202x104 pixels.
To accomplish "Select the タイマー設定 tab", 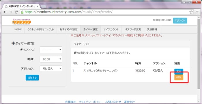I will point(91,29).
